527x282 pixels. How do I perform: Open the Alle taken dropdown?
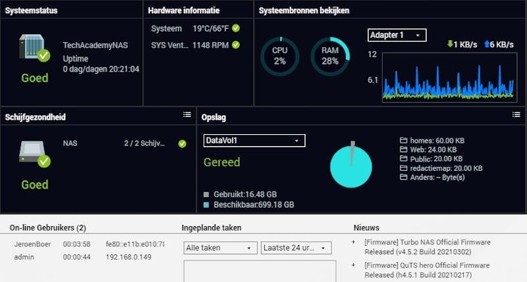pyautogui.click(x=221, y=248)
